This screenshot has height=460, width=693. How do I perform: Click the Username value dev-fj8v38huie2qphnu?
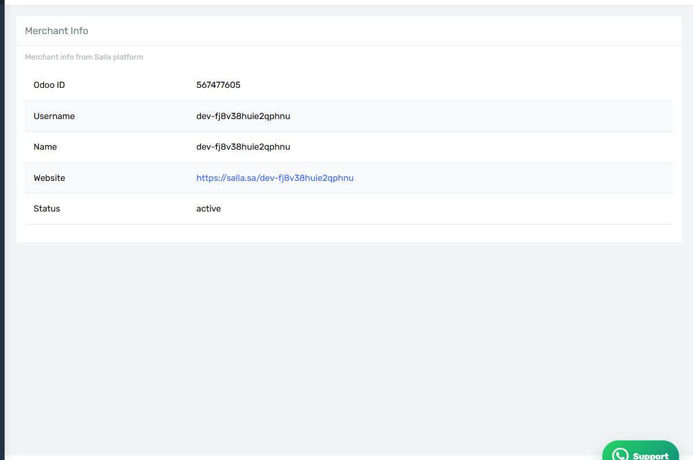tap(243, 116)
